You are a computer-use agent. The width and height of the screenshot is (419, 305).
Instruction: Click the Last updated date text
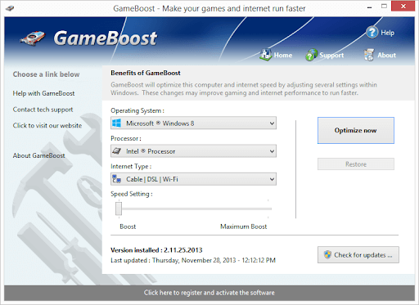193,260
